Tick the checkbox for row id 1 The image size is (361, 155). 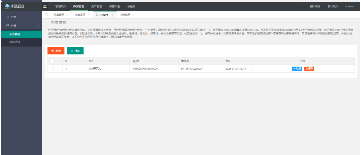(x=52, y=69)
